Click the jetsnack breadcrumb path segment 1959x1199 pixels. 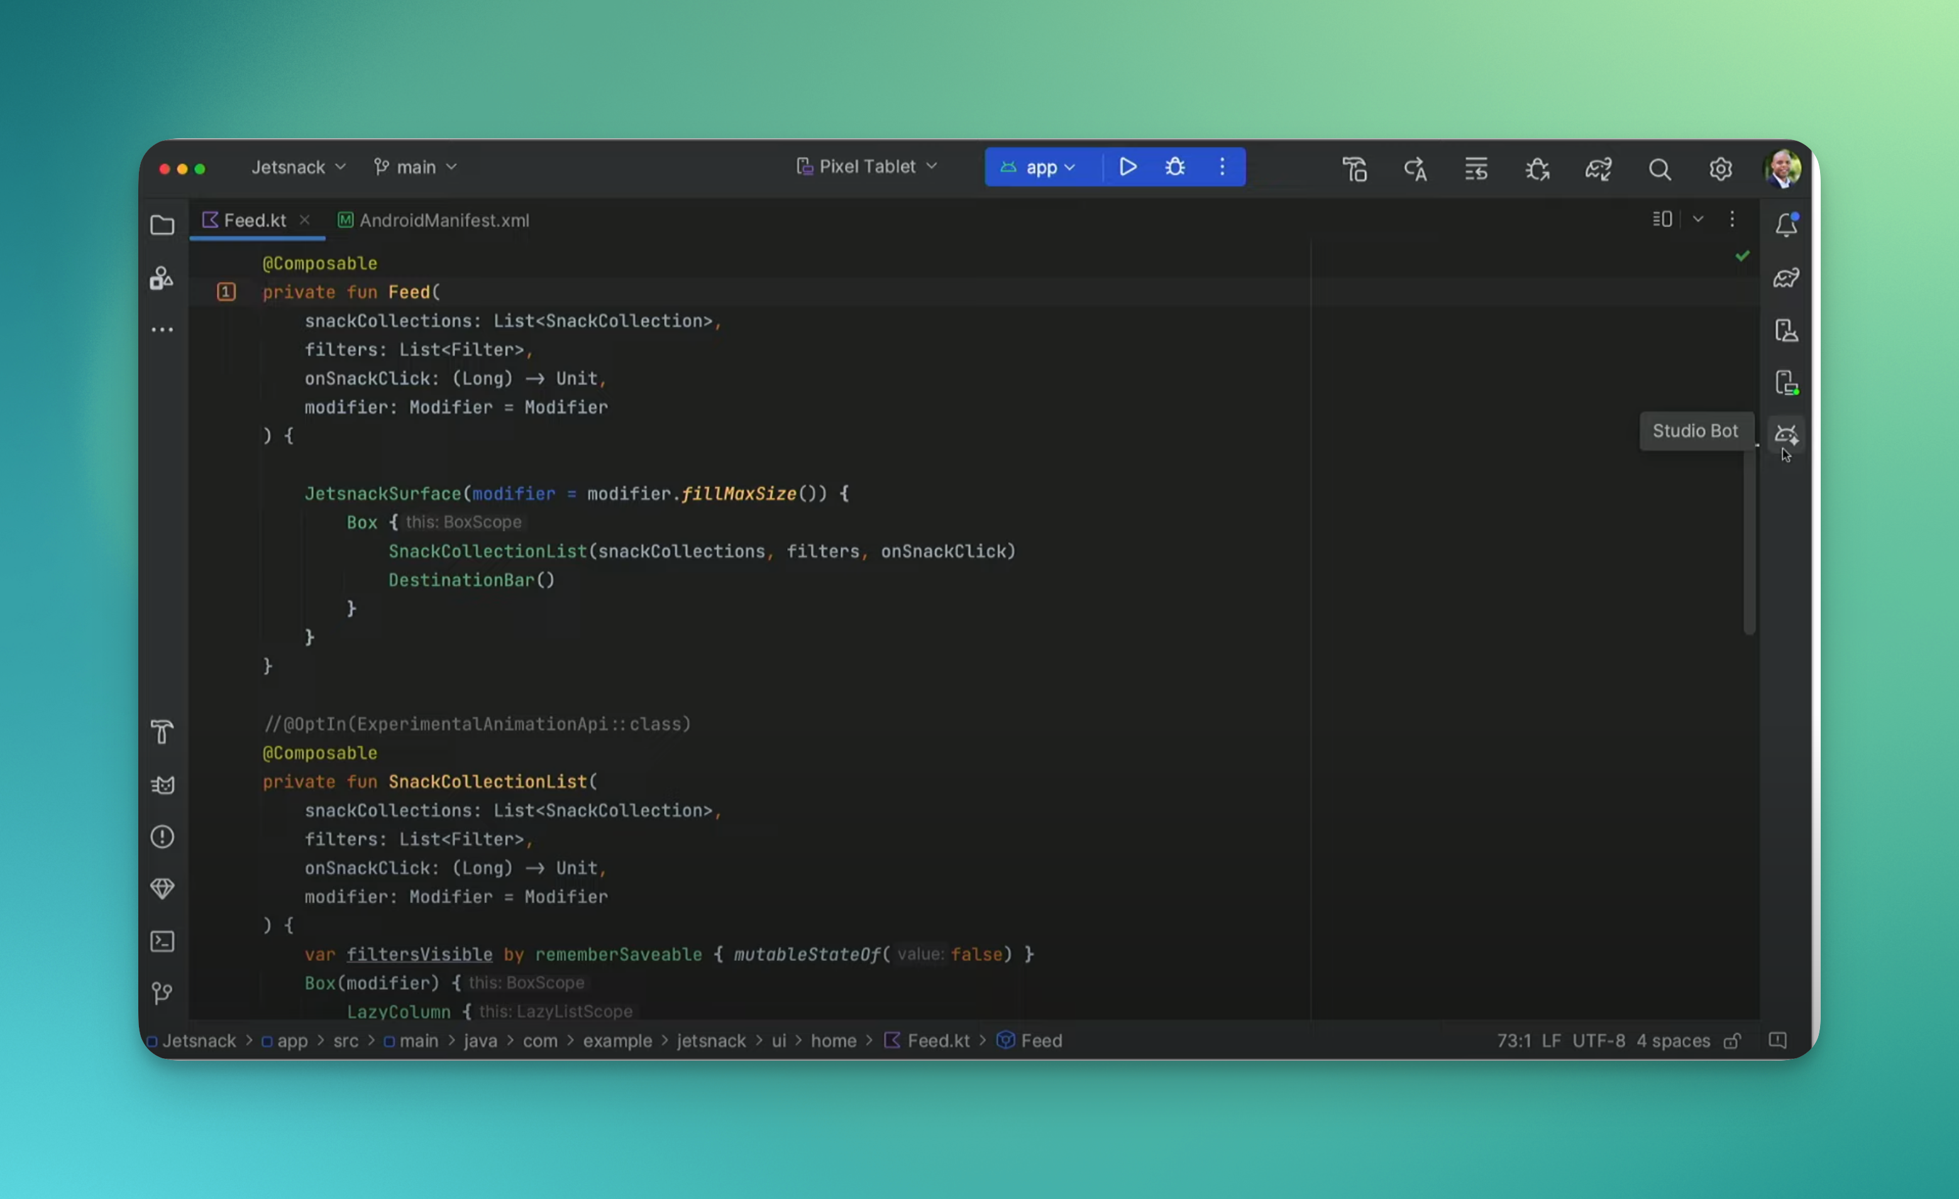click(711, 1041)
